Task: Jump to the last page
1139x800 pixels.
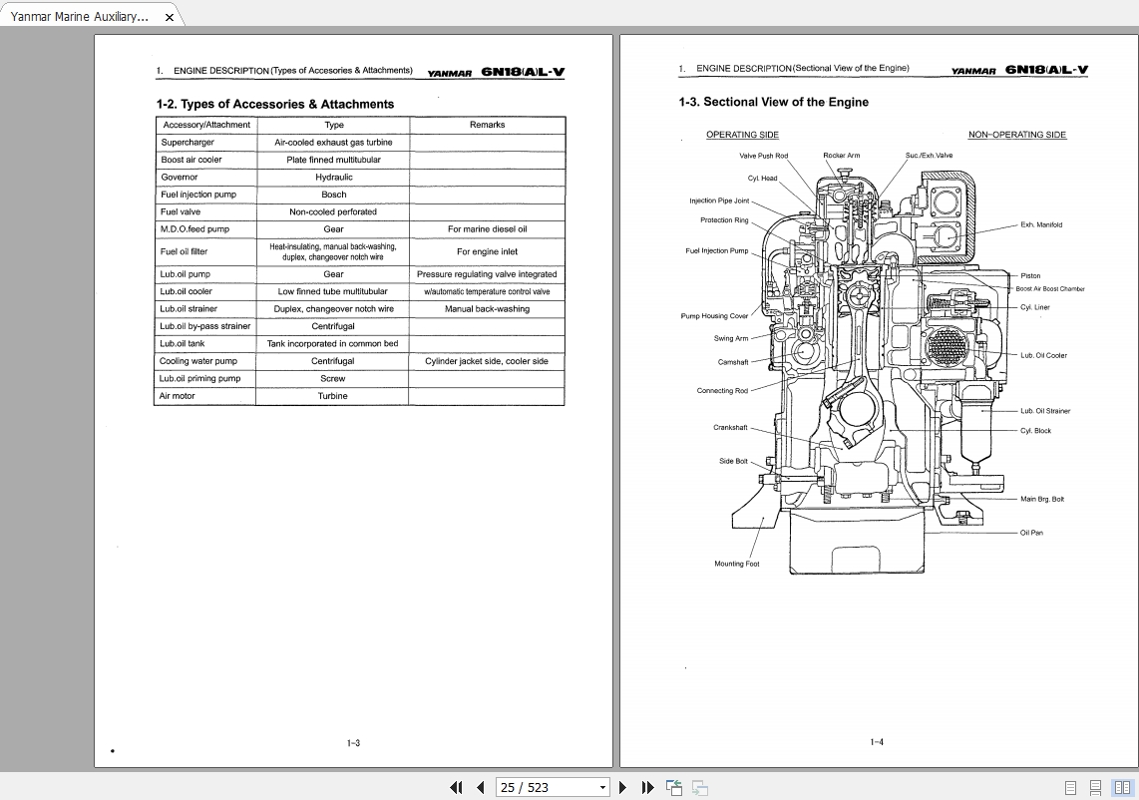Action: coord(647,787)
